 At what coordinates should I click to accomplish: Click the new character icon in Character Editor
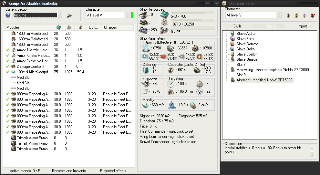coord(288,15)
